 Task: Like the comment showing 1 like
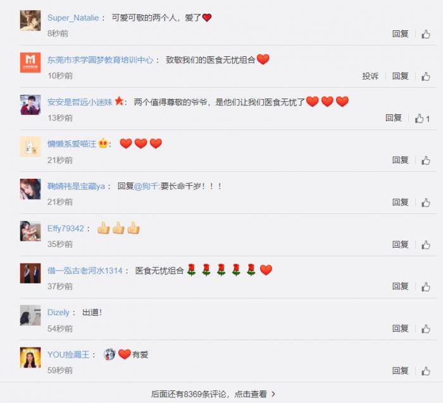tap(422, 119)
